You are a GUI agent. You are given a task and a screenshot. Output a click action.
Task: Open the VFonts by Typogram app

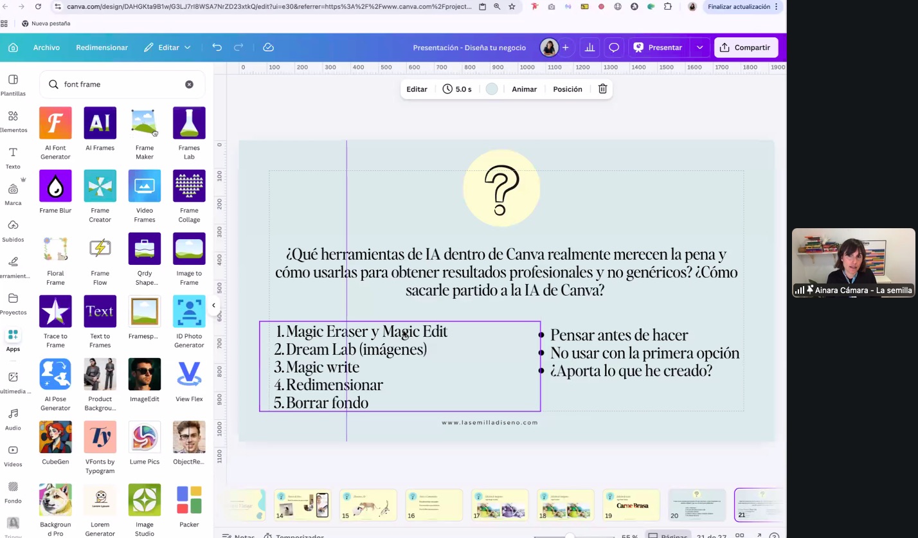click(x=100, y=437)
